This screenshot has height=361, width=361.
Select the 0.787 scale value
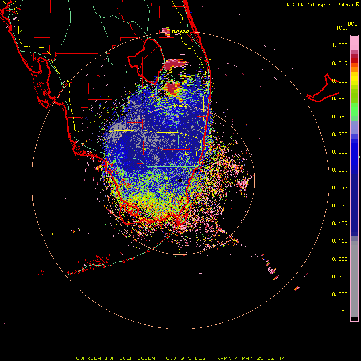click(x=340, y=116)
